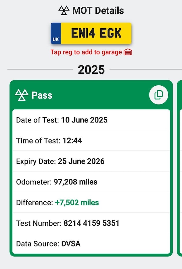
Task: Select the word Pass in the card header
Action: pos(42,95)
